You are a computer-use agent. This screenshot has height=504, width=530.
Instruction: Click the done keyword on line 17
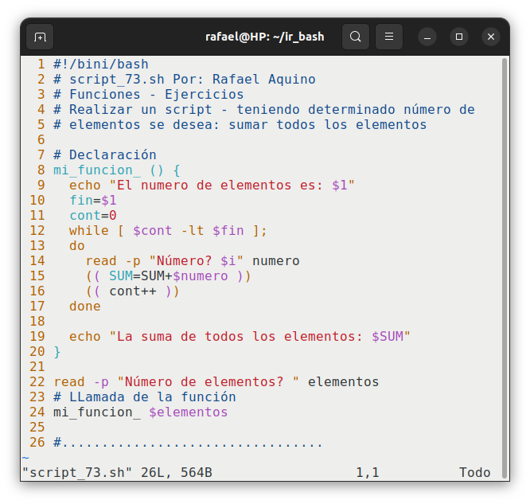tap(85, 307)
